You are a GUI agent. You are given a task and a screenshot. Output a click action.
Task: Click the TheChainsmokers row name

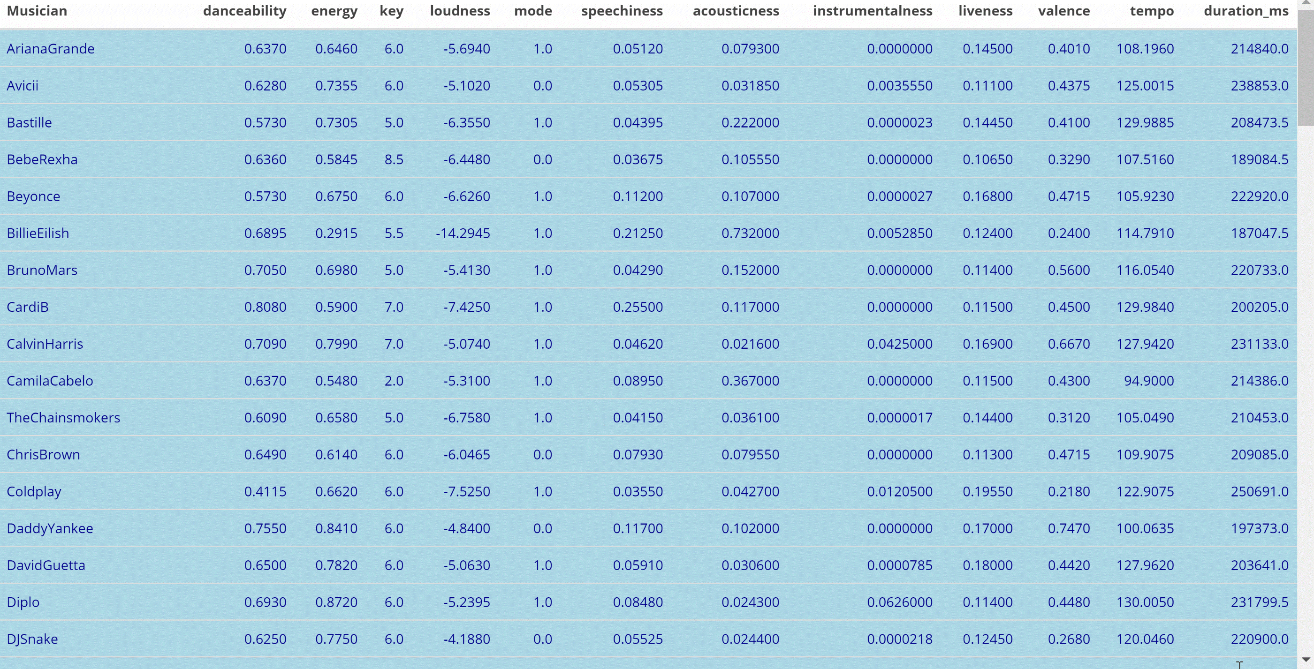63,418
